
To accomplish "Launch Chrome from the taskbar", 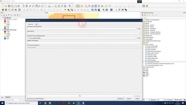I will click(45, 103).
